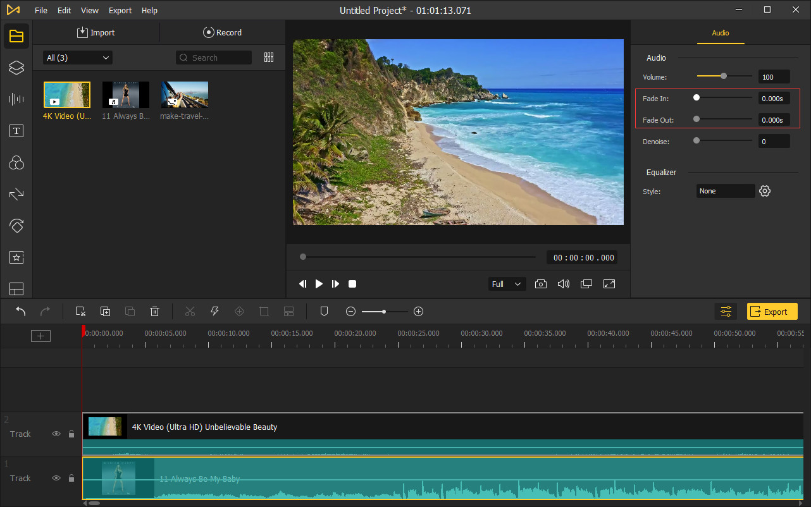Expand the All (3) media filter dropdown
This screenshot has height=507, width=811.
coord(77,58)
